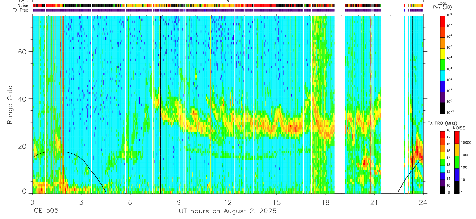The width and height of the screenshot is (476, 219).
Task: Click the green 100–1000 segment of NOISE colorbar
Action: 457,161
